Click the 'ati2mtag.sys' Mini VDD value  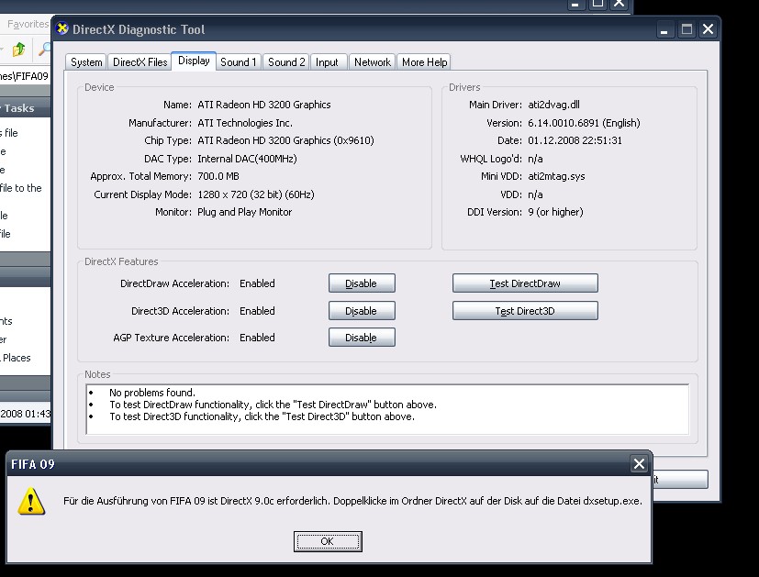(x=556, y=176)
